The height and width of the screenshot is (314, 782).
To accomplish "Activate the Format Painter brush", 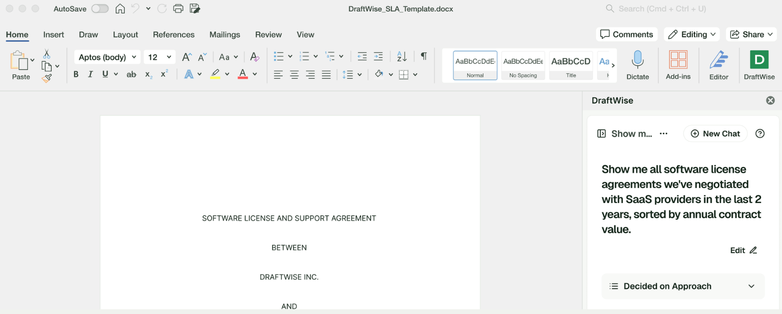I will click(47, 78).
